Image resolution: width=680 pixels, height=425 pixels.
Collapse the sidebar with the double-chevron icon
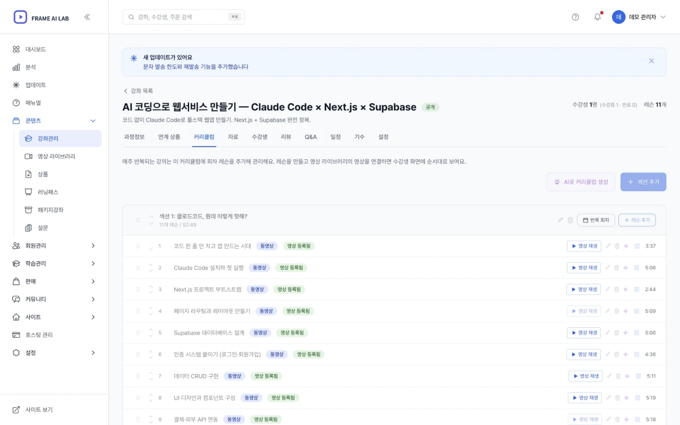87,17
